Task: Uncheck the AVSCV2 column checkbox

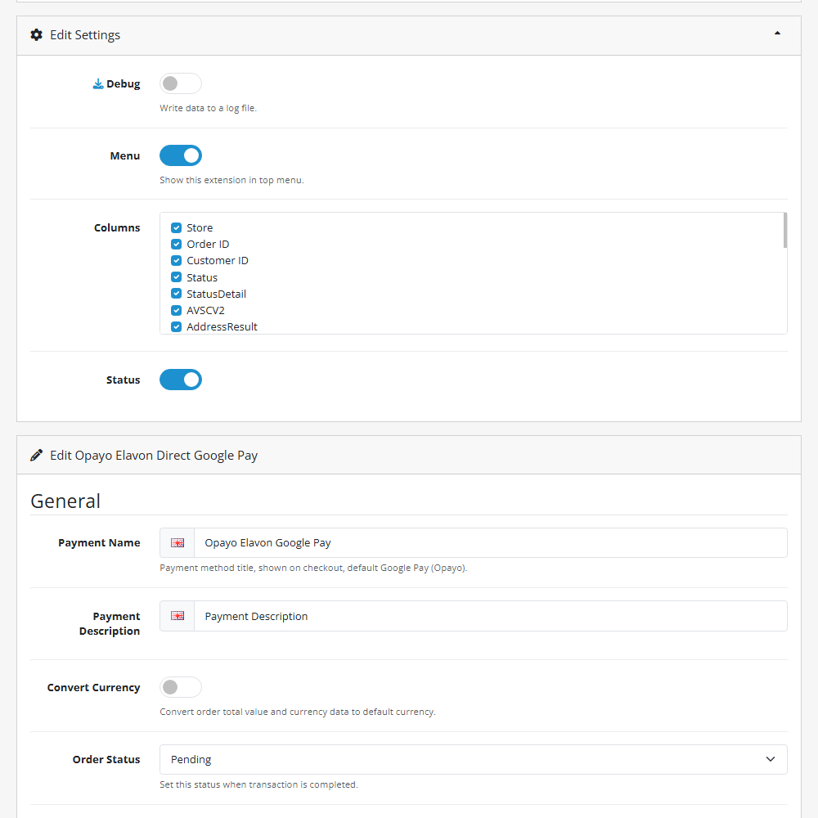Action: tap(176, 310)
